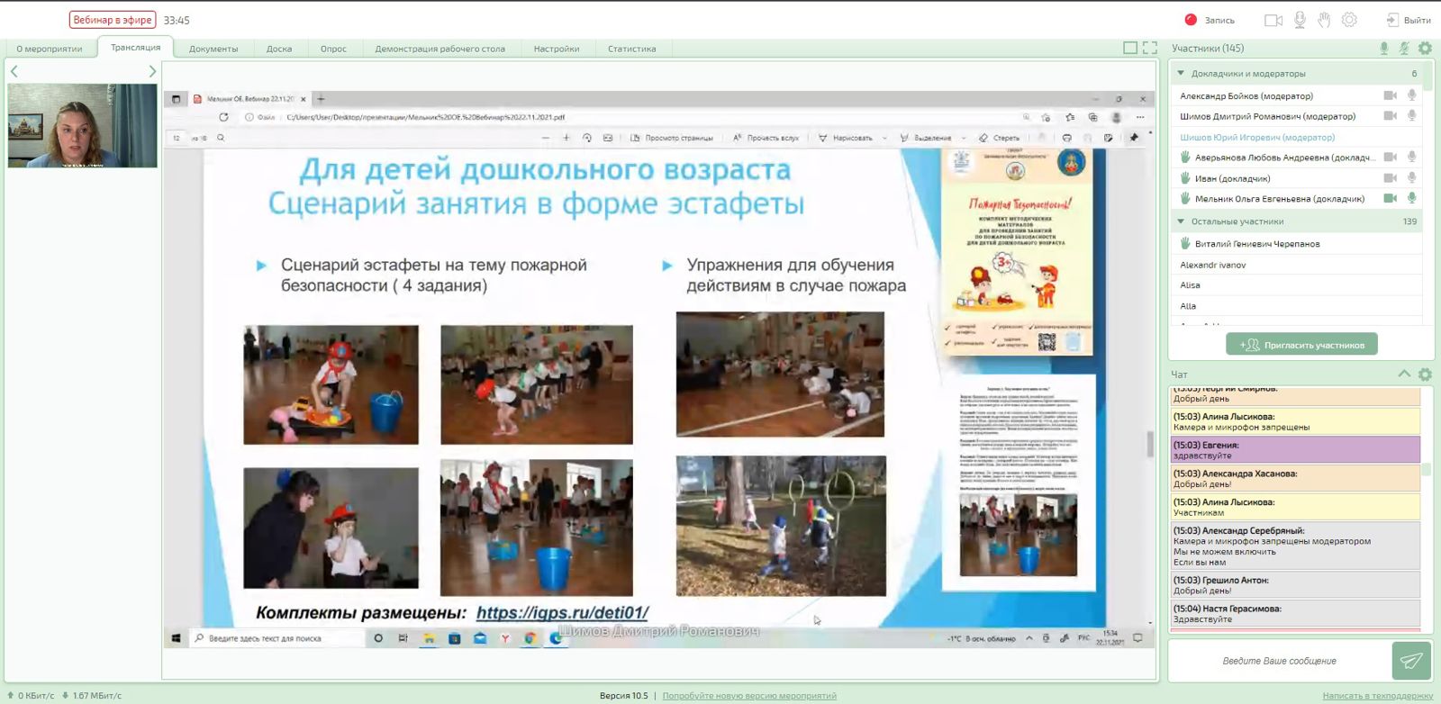
Task: Click PDF page number field
Action: (177, 138)
